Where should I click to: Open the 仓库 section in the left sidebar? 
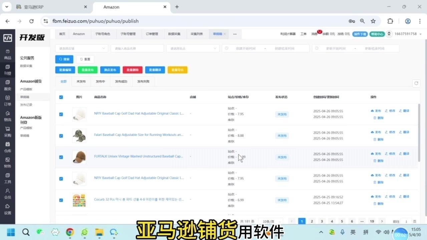pos(7,147)
